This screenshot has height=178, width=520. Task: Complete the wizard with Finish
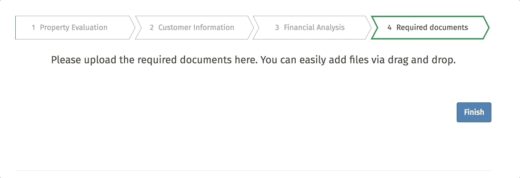pyautogui.click(x=474, y=112)
